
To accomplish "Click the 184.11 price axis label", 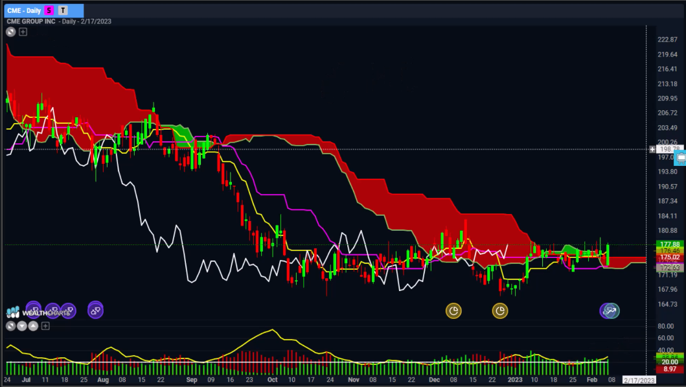I will click(x=667, y=216).
